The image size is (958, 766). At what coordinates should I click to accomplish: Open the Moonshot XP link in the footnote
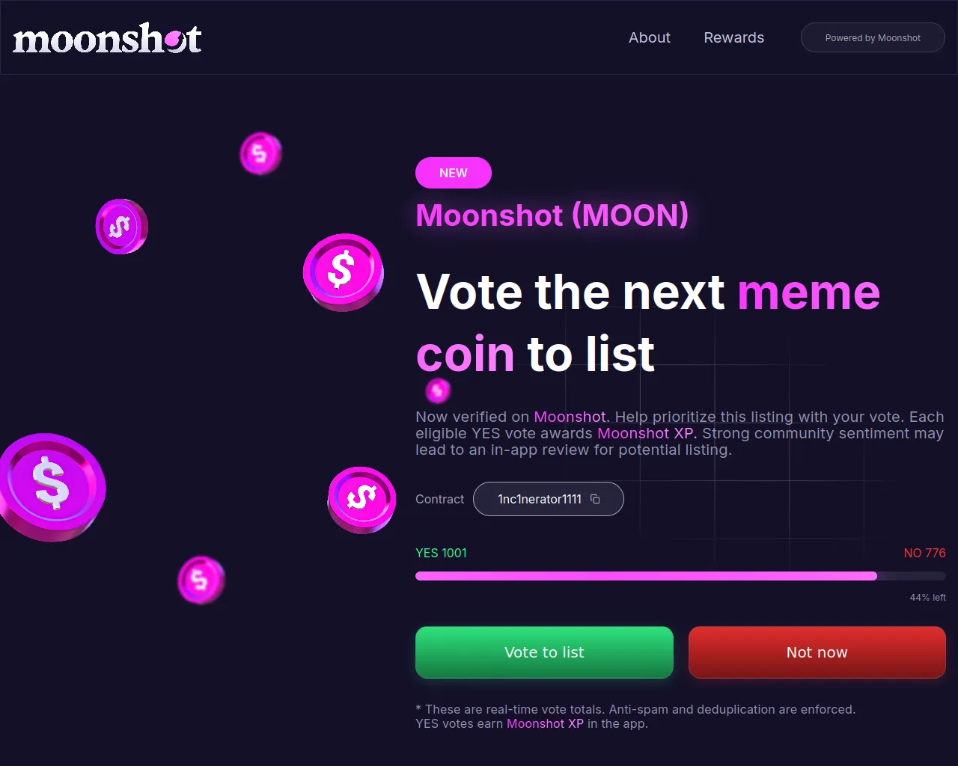(x=545, y=723)
